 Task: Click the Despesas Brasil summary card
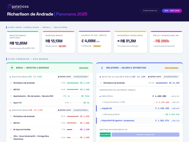pos(58,42)
